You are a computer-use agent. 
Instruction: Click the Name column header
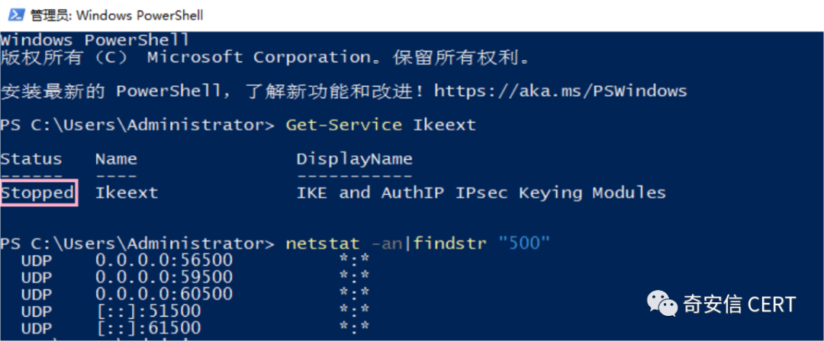(116, 159)
